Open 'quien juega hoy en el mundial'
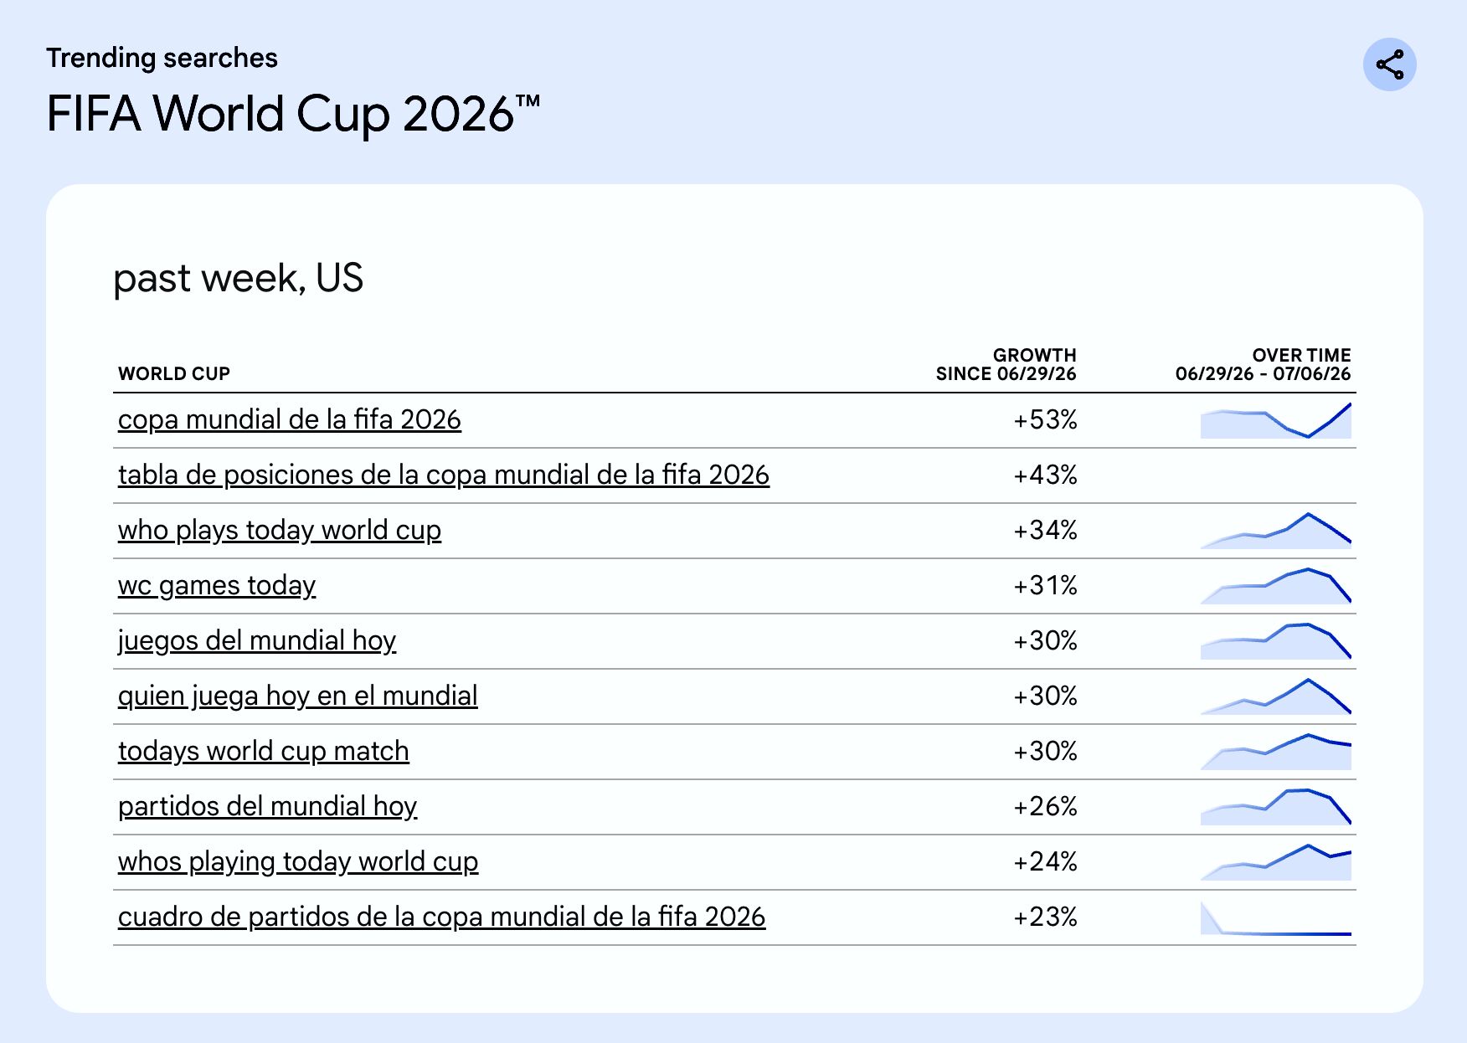The height and width of the screenshot is (1043, 1467). tap(298, 696)
